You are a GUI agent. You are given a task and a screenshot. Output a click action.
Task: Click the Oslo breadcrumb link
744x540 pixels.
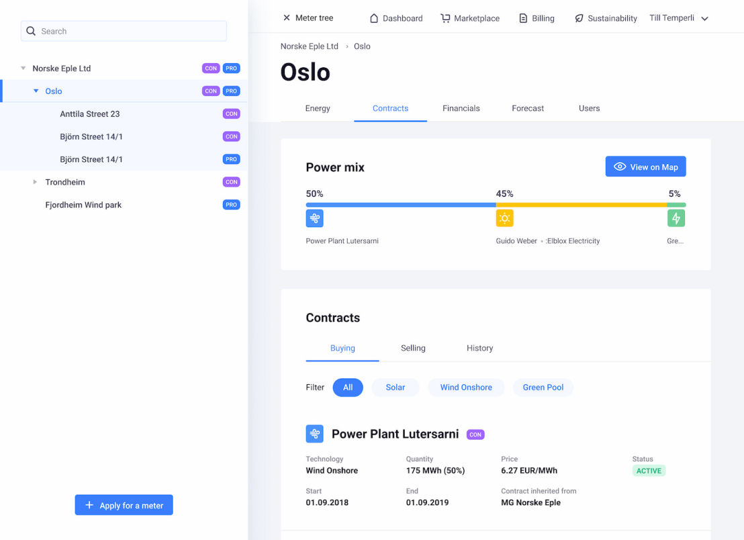point(362,46)
